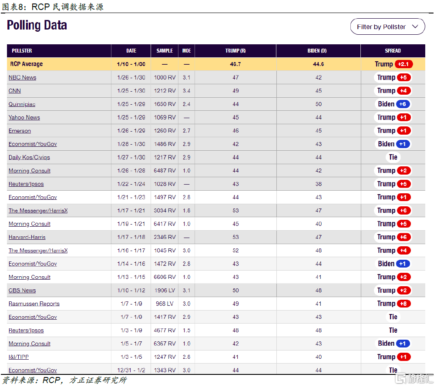Visit the Rasmussen Reports poll link
The image size is (437, 387).
click(34, 304)
